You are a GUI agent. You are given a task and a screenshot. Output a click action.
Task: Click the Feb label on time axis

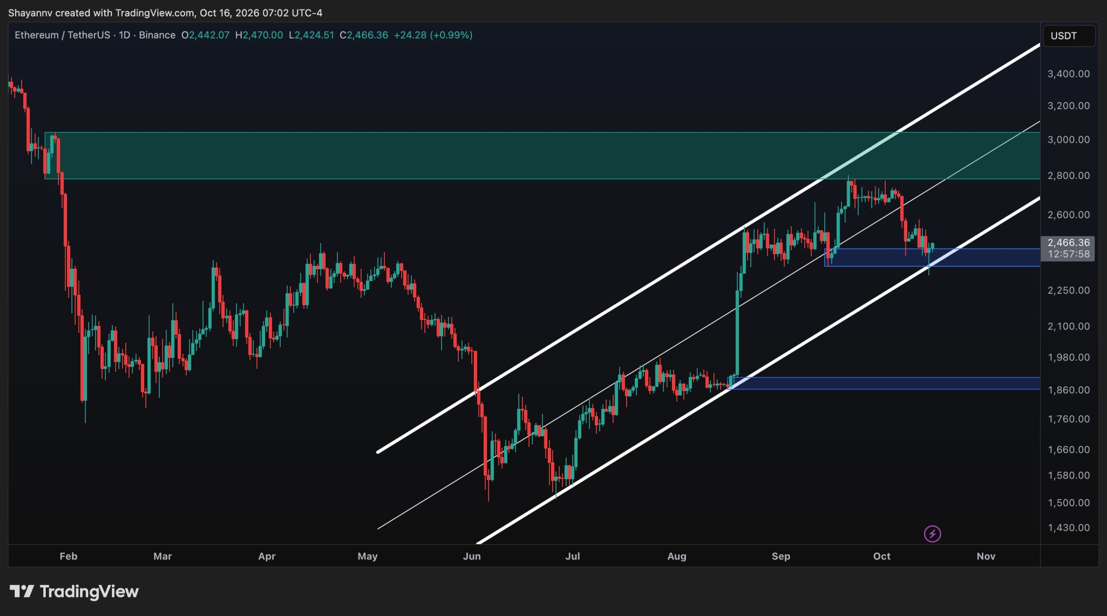68,556
